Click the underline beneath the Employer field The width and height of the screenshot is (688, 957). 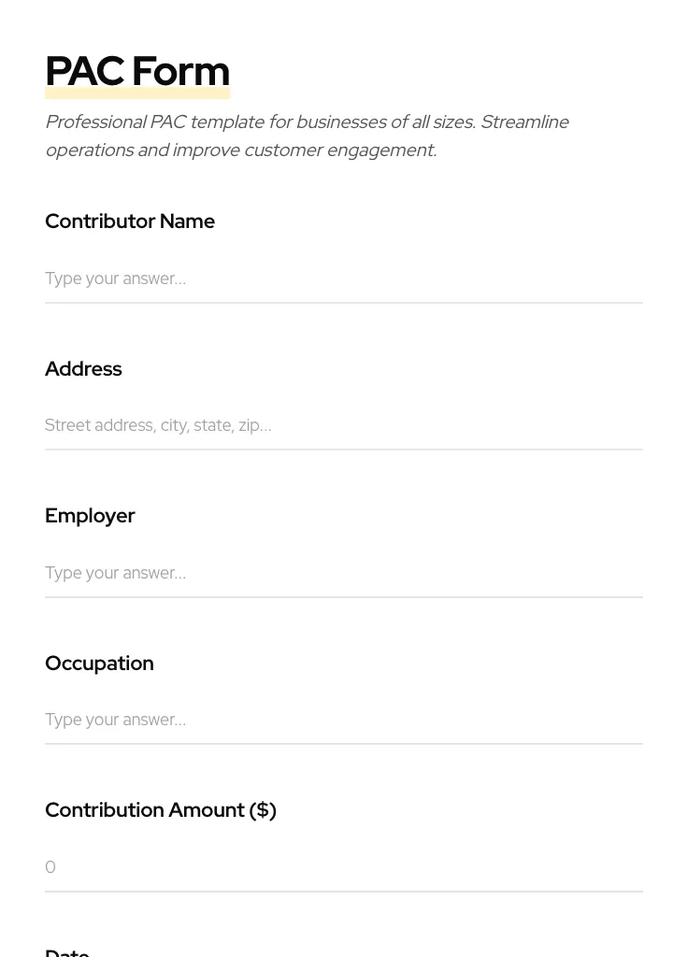343,597
